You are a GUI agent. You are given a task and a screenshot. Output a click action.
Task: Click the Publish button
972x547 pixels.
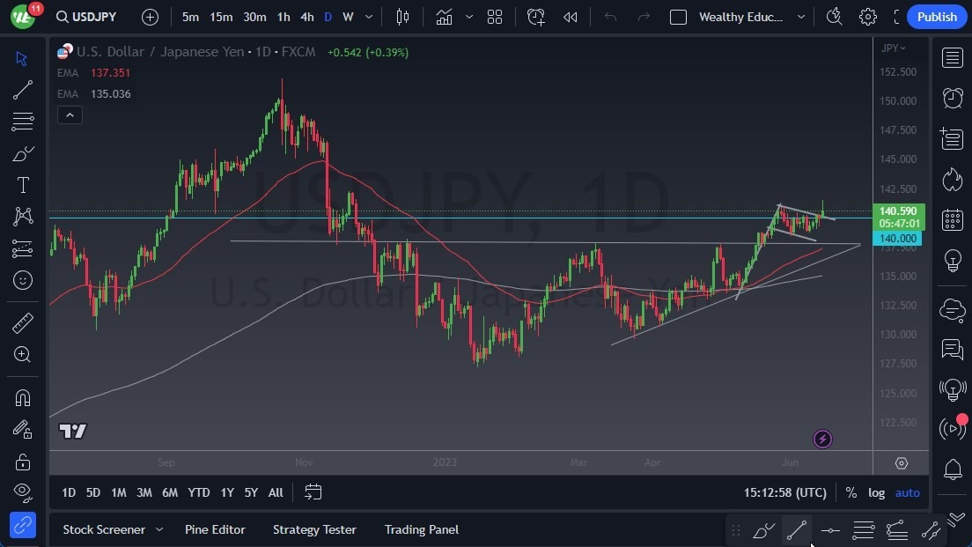tap(937, 17)
